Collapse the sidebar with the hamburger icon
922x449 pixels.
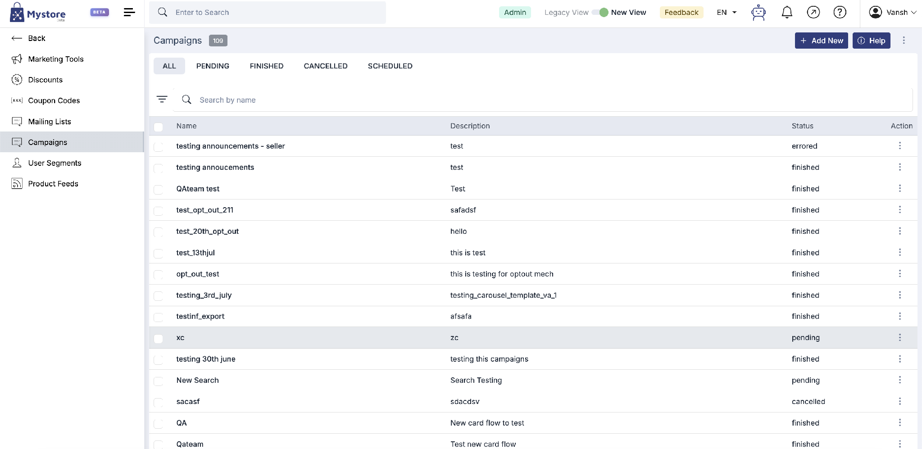click(x=129, y=12)
